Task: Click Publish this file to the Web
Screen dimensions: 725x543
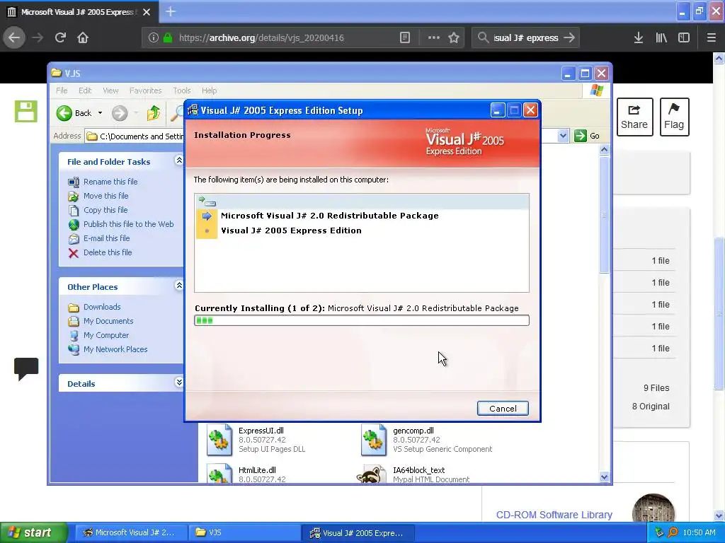Action: [129, 224]
